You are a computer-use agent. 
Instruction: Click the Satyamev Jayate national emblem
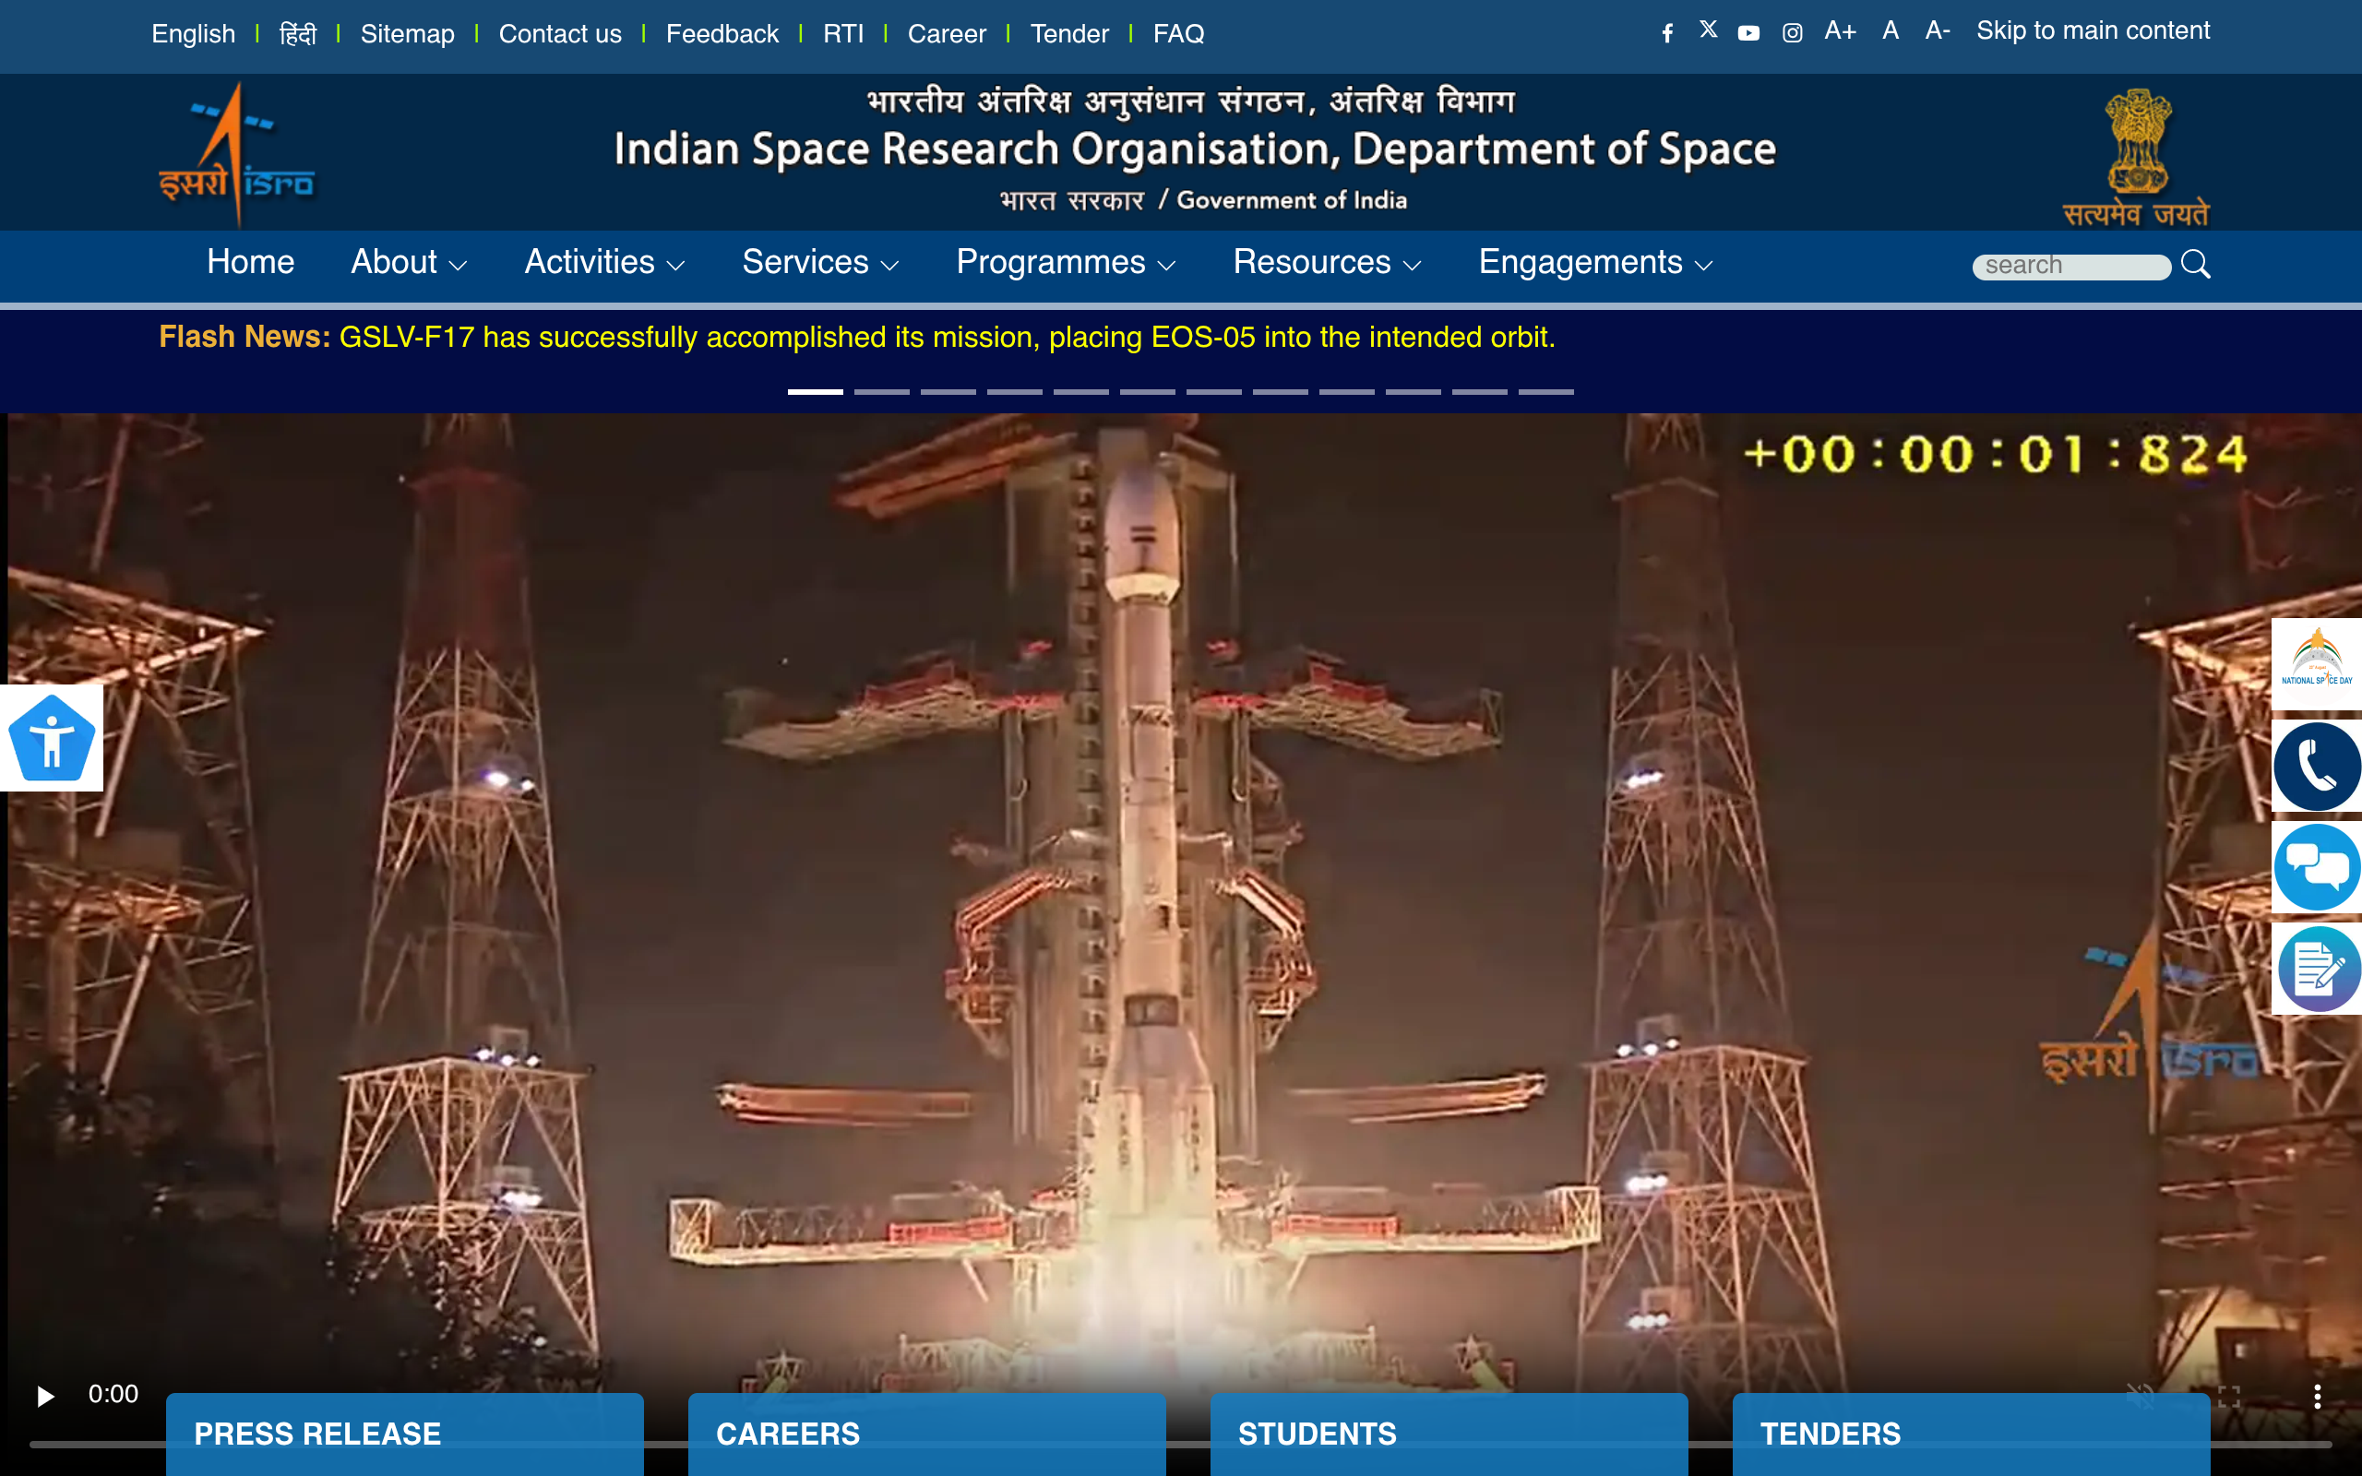click(x=2137, y=156)
